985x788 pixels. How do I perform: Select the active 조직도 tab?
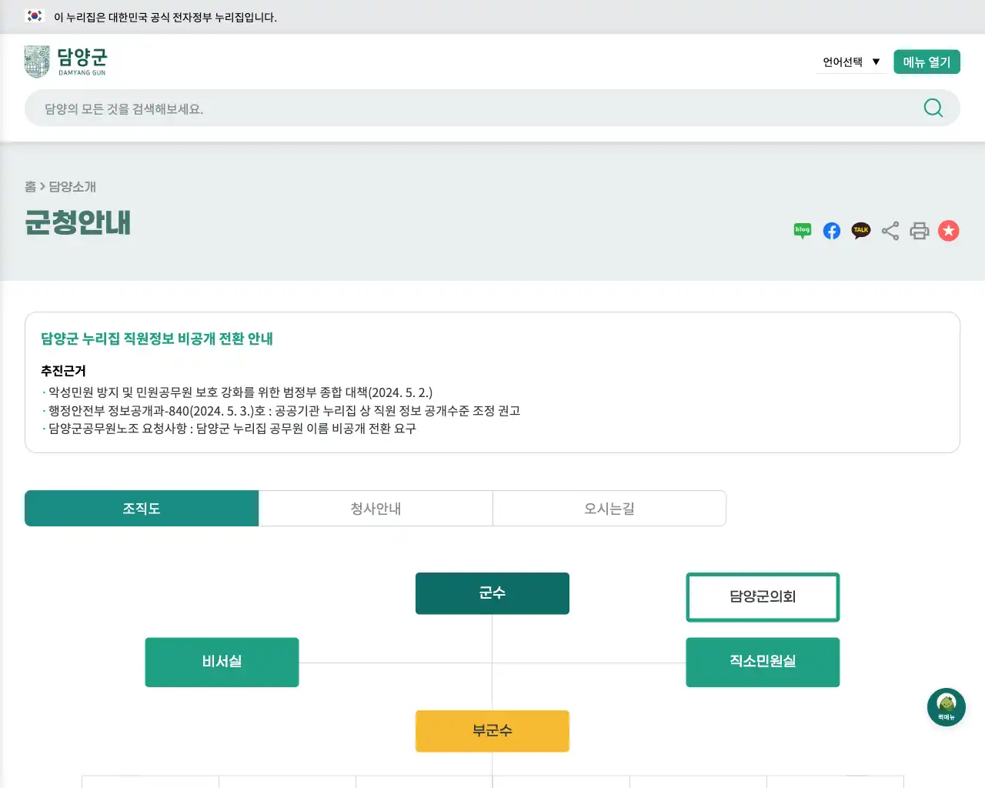[x=142, y=508]
